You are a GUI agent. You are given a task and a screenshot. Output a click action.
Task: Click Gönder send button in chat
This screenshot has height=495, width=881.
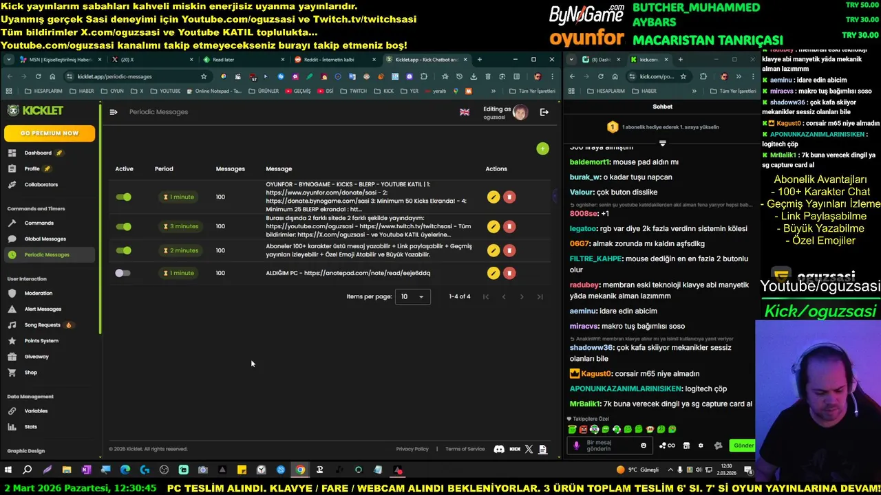point(743,445)
